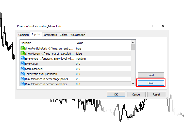Viewport: 184px width, 127px height.
Task: Select the ShowMargin value 'false'
Action: (79, 54)
